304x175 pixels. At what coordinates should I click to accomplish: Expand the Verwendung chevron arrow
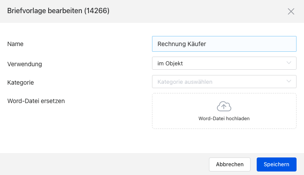tap(289, 63)
